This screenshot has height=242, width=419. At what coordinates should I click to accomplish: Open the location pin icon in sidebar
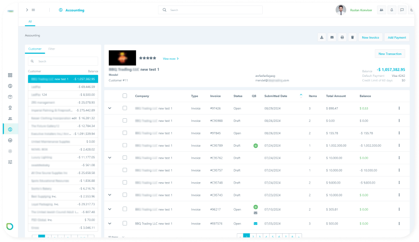10,108
